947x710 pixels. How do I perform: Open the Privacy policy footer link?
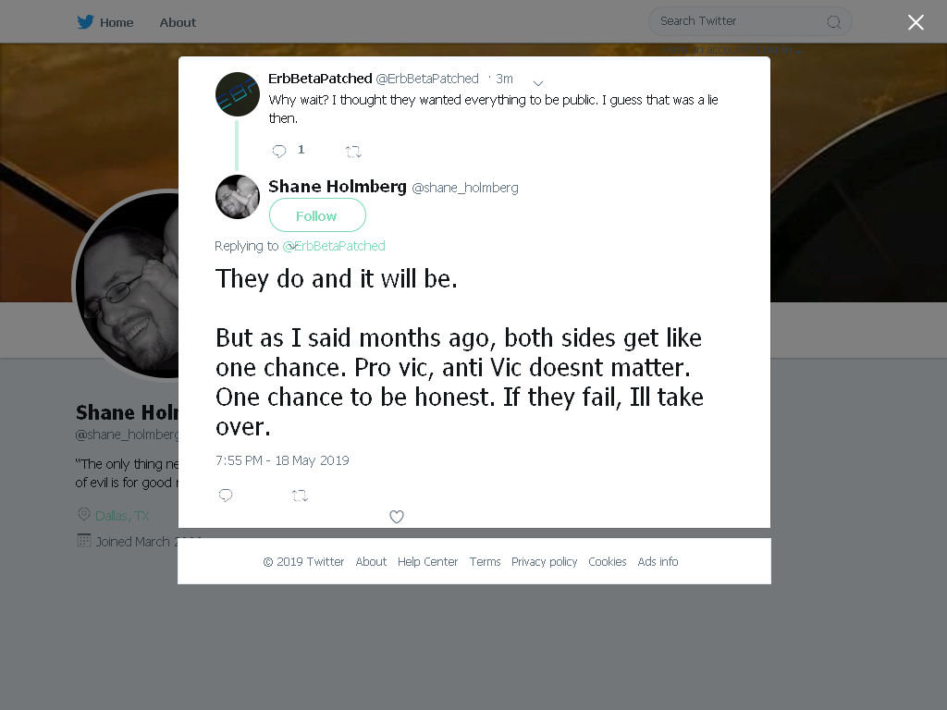544,561
